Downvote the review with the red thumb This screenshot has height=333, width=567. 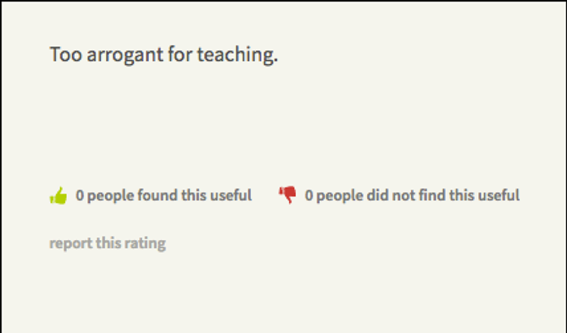(x=287, y=195)
